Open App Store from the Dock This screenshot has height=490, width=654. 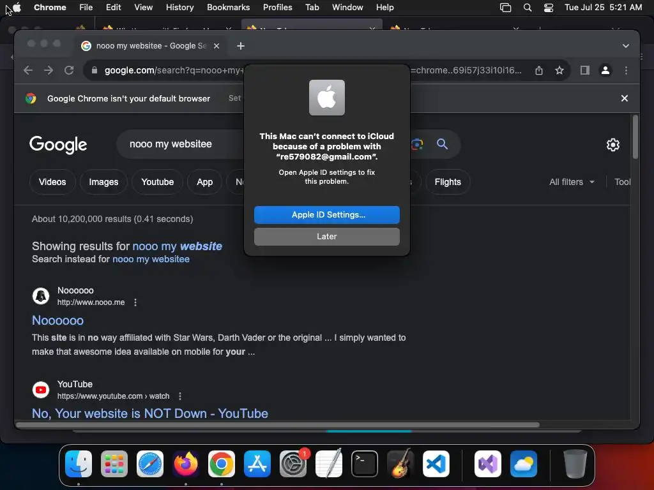click(257, 464)
